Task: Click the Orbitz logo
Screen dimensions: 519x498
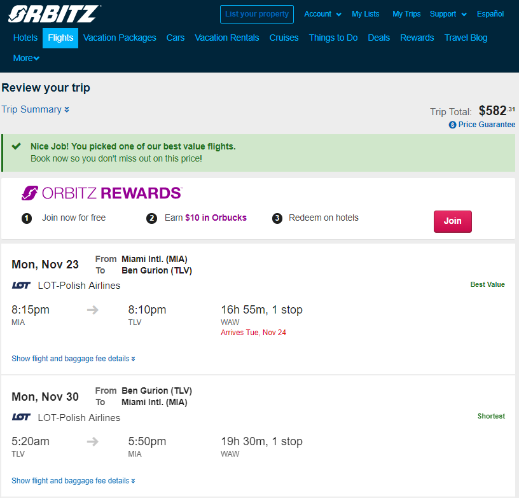Action: point(55,14)
